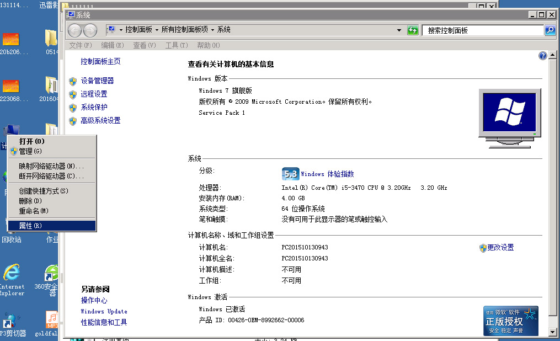Click the 0514 folder icon on desktop
The height and width of the screenshot is (341, 560).
point(51,38)
